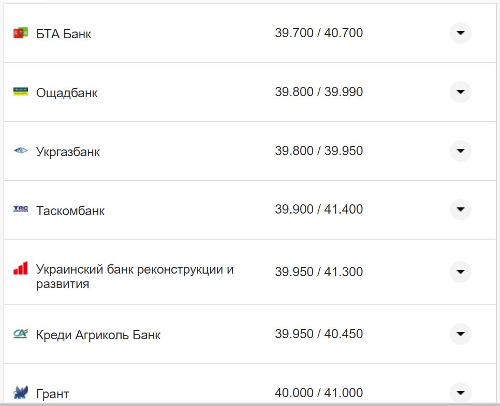Expand details for БТА Банк
500x406 pixels.
click(460, 33)
